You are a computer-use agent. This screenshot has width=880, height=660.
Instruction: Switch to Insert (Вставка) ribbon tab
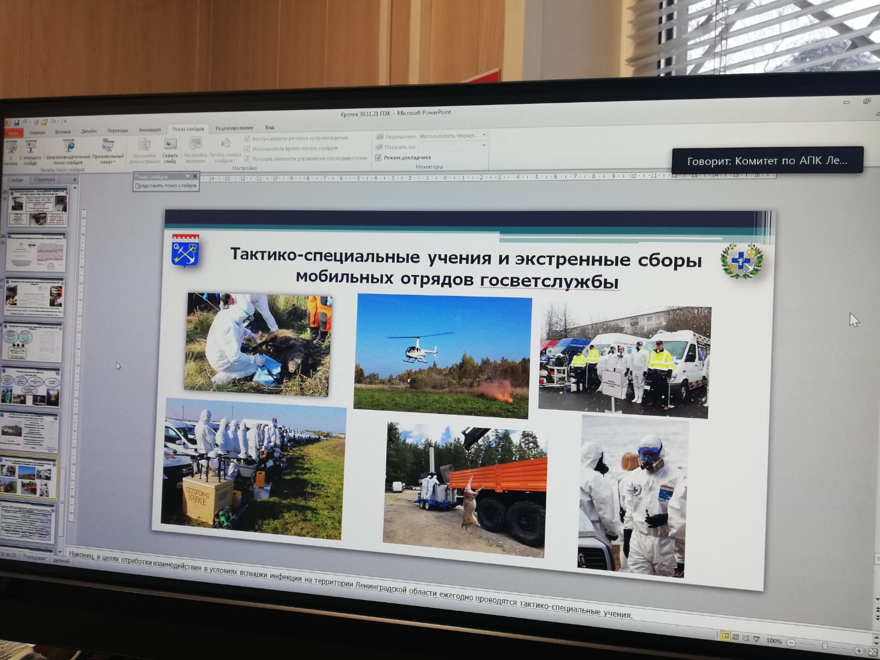click(63, 132)
